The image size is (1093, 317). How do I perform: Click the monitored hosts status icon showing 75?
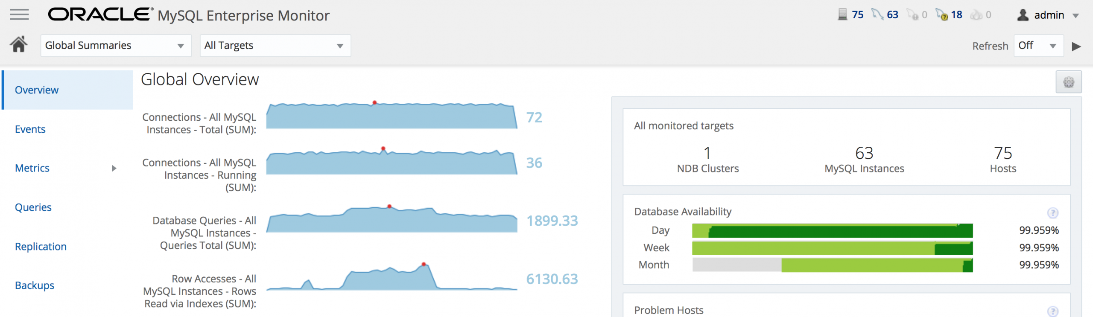(x=842, y=15)
